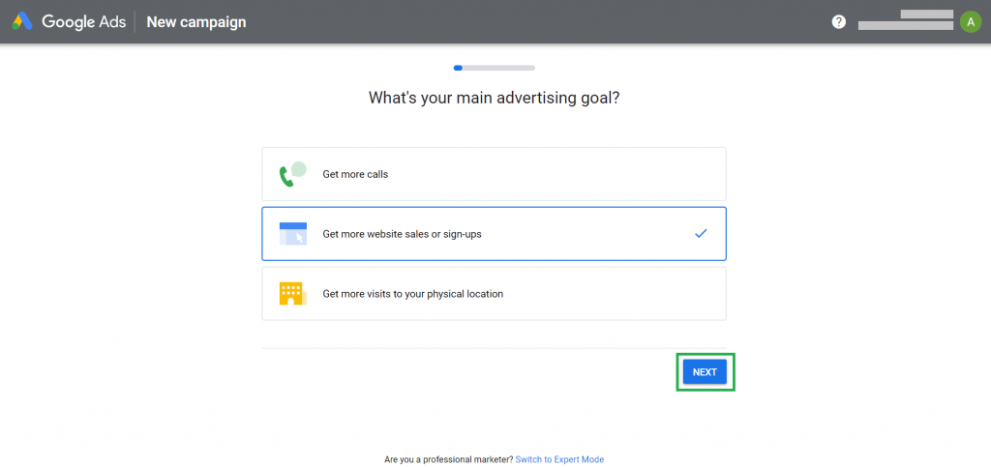Click the blue checkmark on selected goal
Viewport: 991px width, 468px height.
pyautogui.click(x=701, y=234)
